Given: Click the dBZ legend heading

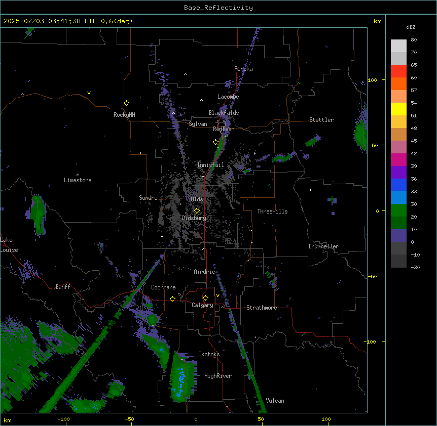Looking at the screenshot, I should (411, 27).
